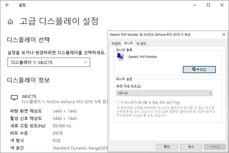The width and height of the screenshot is (229, 153).
Task: Open the 디스플레이 1: 34UC75 dropdown
Action: 49,62
